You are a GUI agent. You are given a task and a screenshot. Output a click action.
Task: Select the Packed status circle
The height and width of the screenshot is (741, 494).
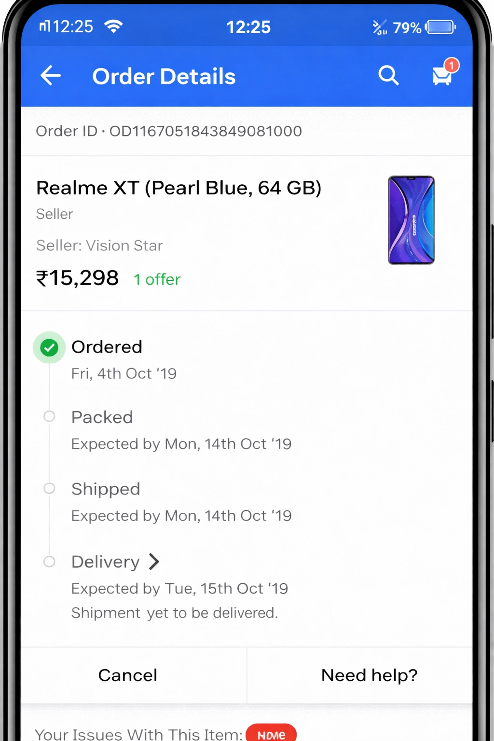tap(49, 416)
